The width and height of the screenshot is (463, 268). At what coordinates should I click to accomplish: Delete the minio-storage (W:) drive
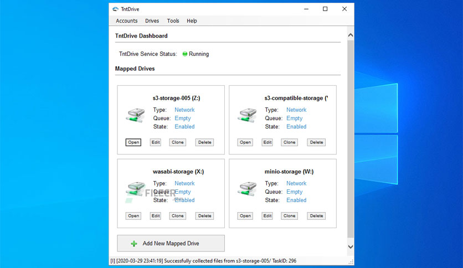tap(316, 216)
